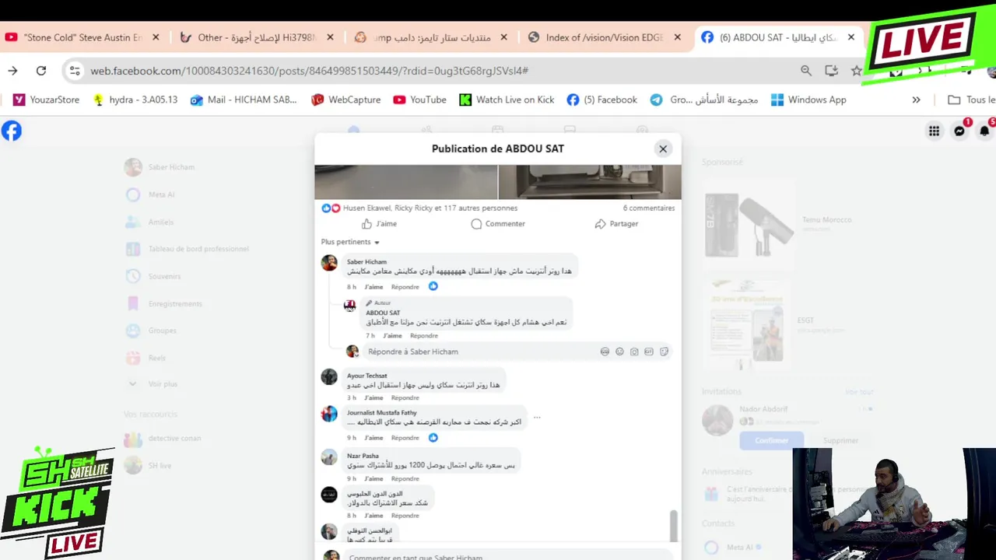The width and height of the screenshot is (996, 560).
Task: Click the forward navigation arrow
Action: point(12,71)
